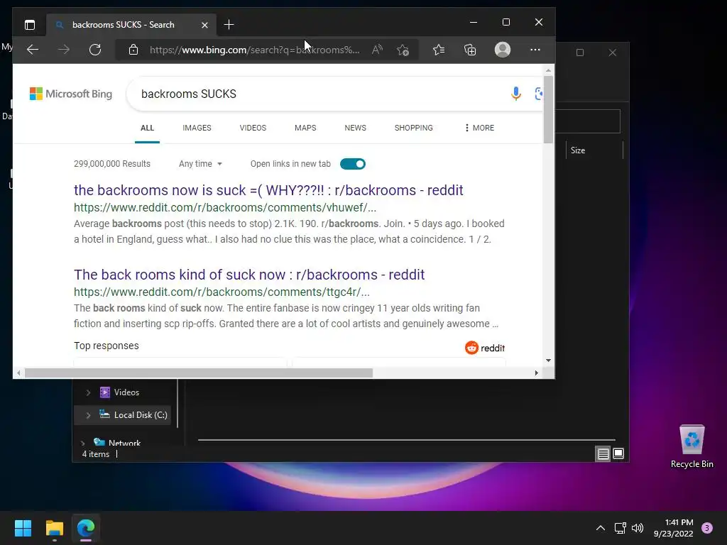Open the Any time filter dropdown
The width and height of the screenshot is (727, 545).
coord(200,164)
